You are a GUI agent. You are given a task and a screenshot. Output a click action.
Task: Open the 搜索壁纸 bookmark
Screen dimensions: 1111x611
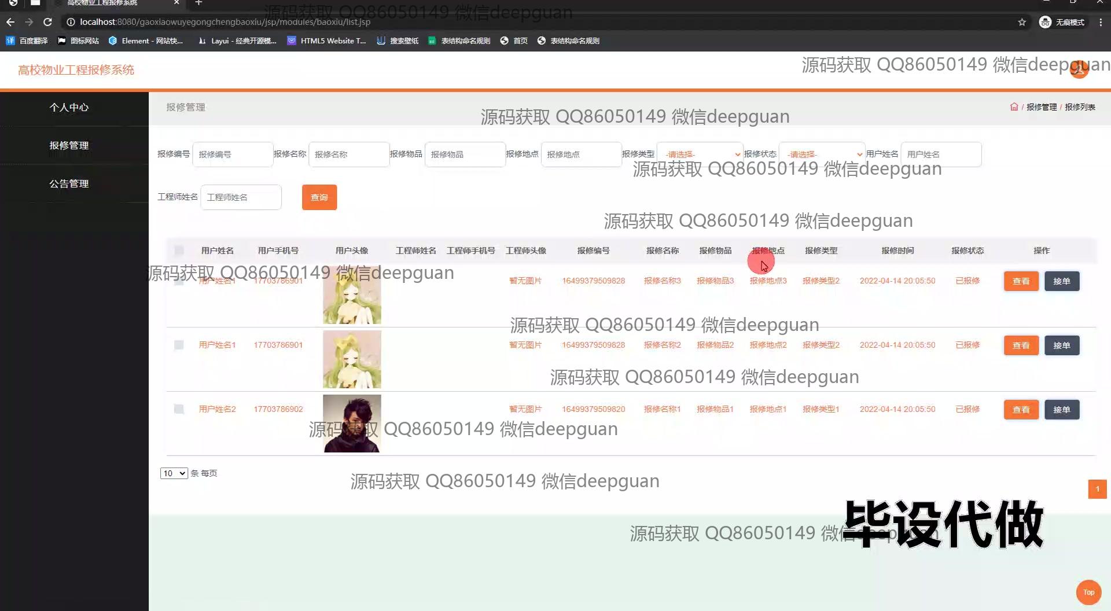click(398, 41)
